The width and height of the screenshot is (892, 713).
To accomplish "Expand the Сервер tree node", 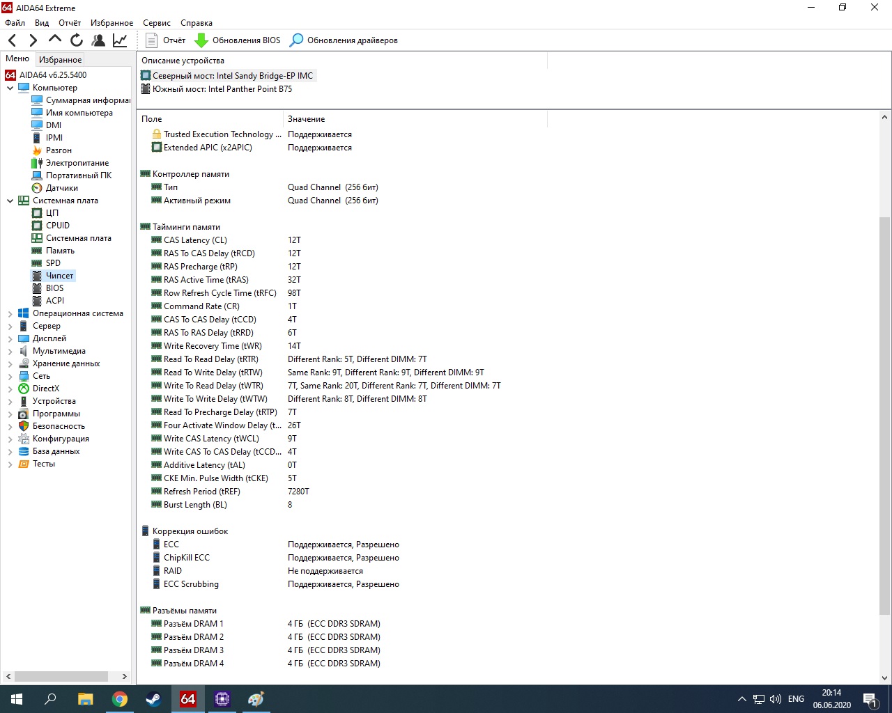I will pyautogui.click(x=10, y=326).
